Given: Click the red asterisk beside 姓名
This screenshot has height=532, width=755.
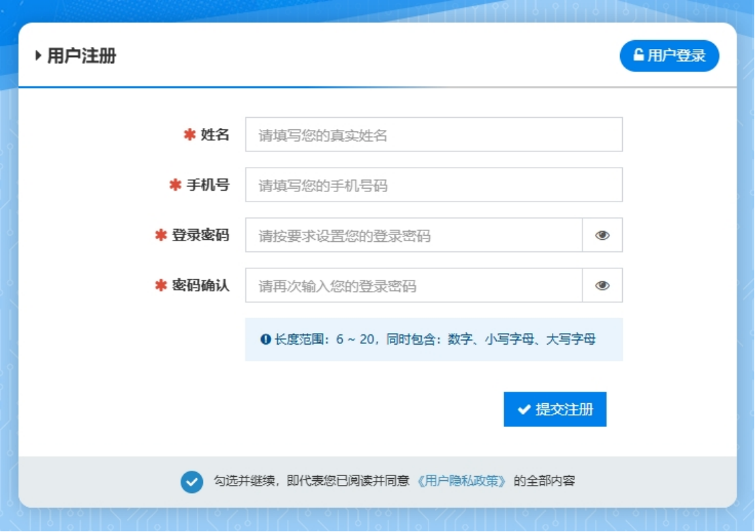Looking at the screenshot, I should coord(189,135).
